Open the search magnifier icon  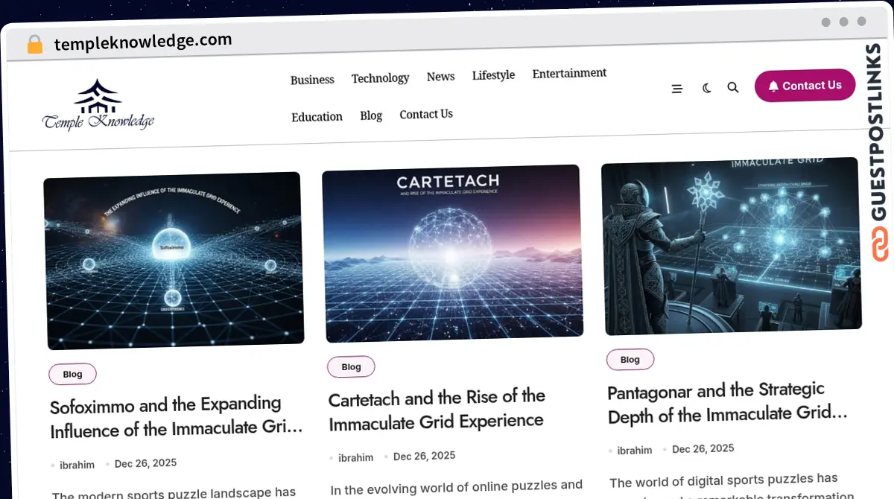point(733,87)
